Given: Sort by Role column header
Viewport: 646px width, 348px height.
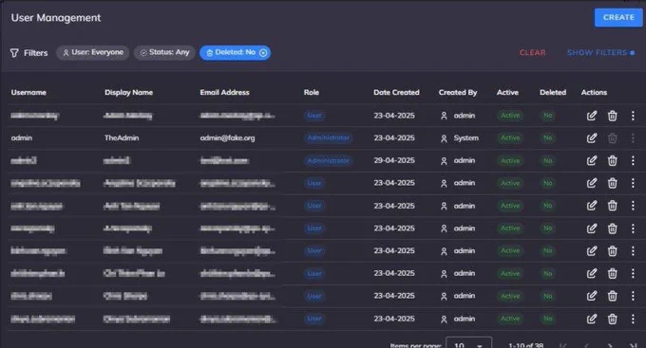Looking at the screenshot, I should coord(312,93).
